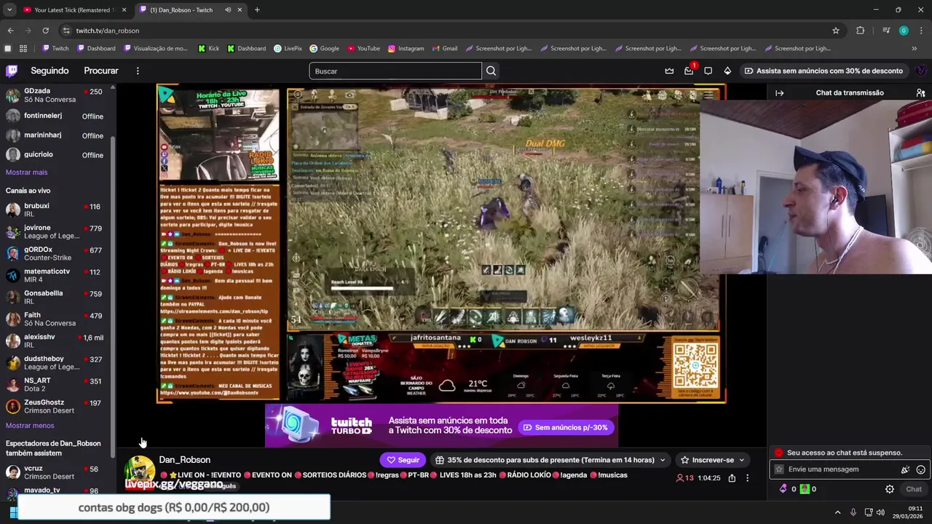
Task: Open the chat celebration party icon
Action: [905, 469]
